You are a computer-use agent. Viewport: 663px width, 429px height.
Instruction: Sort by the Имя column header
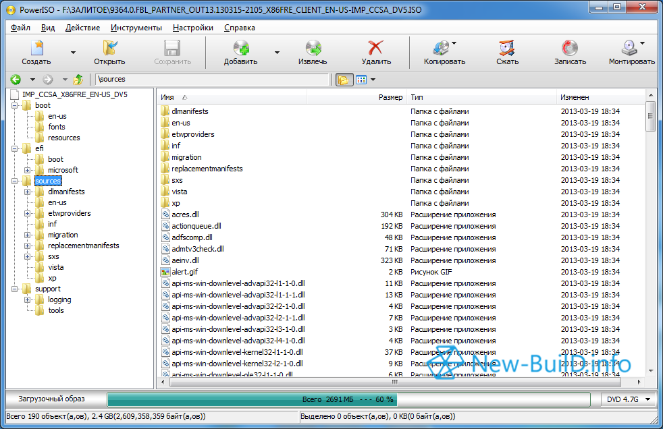click(x=232, y=97)
